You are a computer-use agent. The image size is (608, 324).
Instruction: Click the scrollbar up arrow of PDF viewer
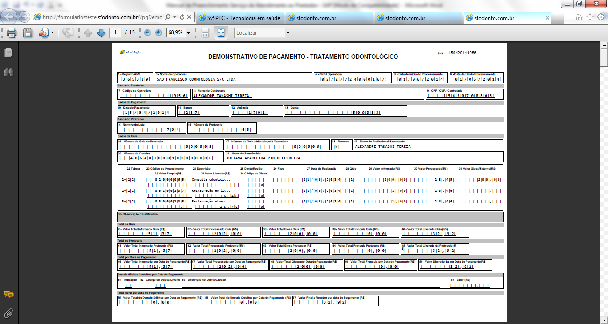pos(604,45)
